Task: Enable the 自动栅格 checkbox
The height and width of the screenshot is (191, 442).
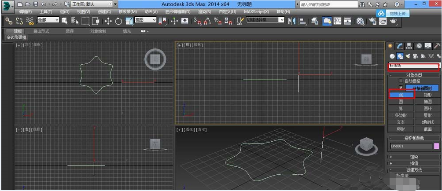Action: tap(400, 81)
